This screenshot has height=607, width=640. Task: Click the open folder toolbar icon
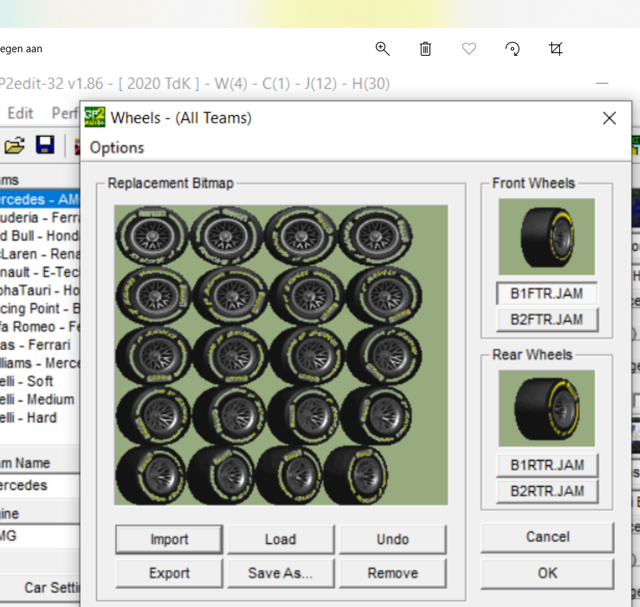tap(15, 146)
